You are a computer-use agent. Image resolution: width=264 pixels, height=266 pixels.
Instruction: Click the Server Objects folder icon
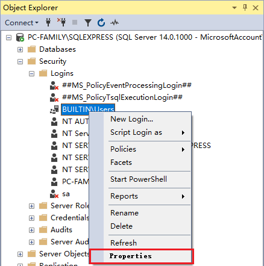[x=31, y=254]
